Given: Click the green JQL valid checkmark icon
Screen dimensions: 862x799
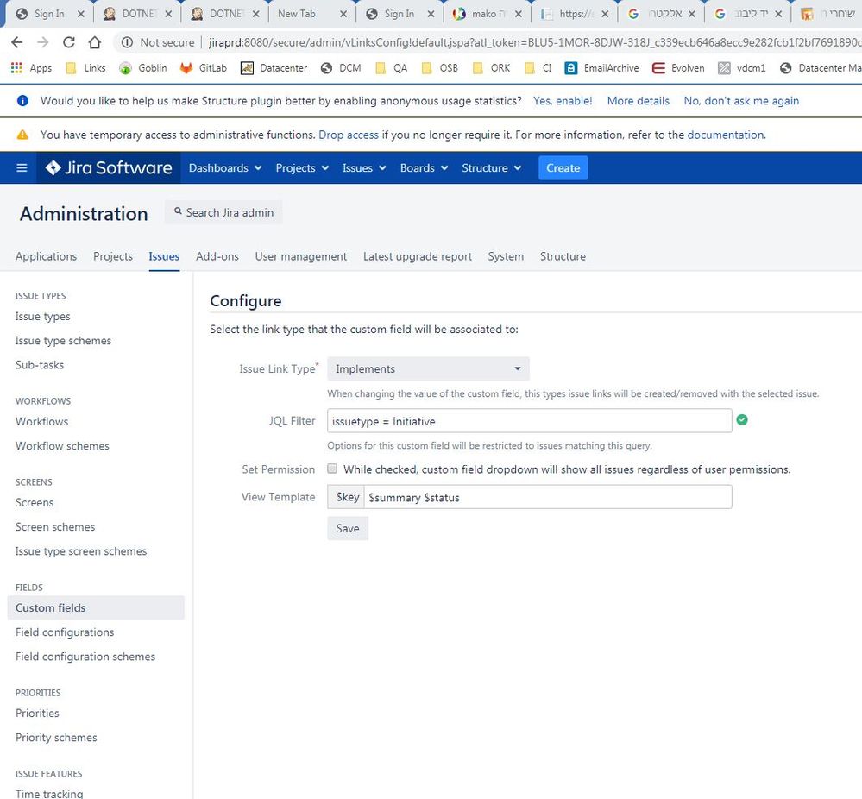Looking at the screenshot, I should (x=741, y=419).
